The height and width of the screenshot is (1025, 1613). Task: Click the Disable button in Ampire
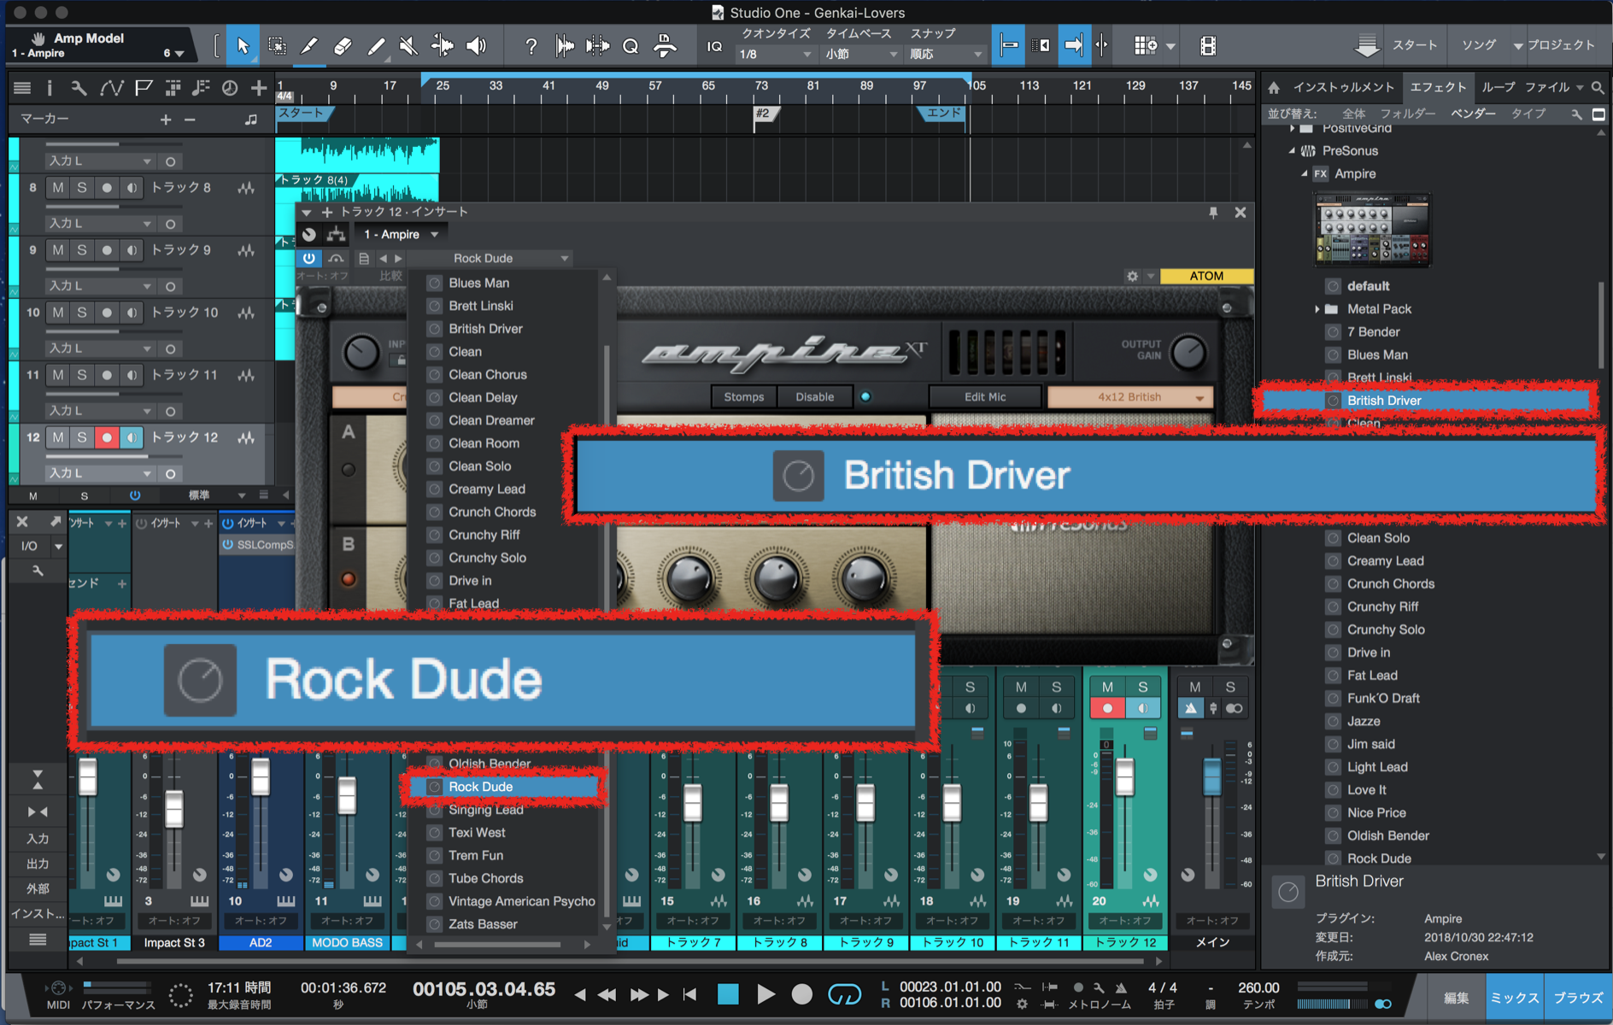point(815,396)
